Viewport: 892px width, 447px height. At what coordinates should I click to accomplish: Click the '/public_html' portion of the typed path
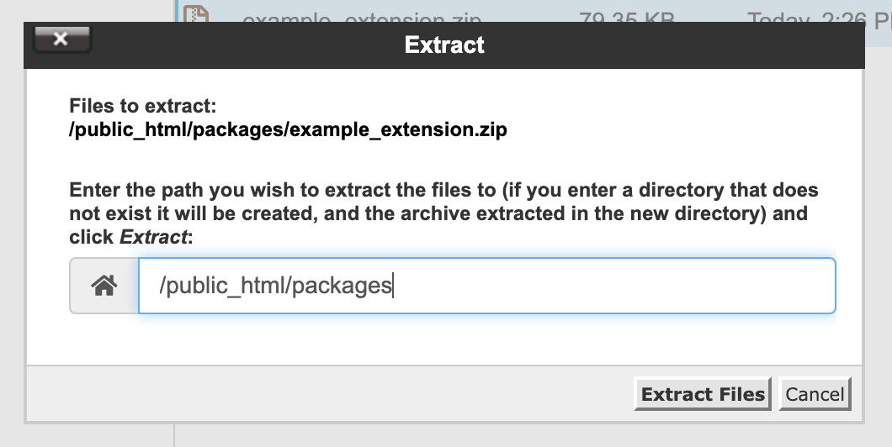[x=222, y=285]
